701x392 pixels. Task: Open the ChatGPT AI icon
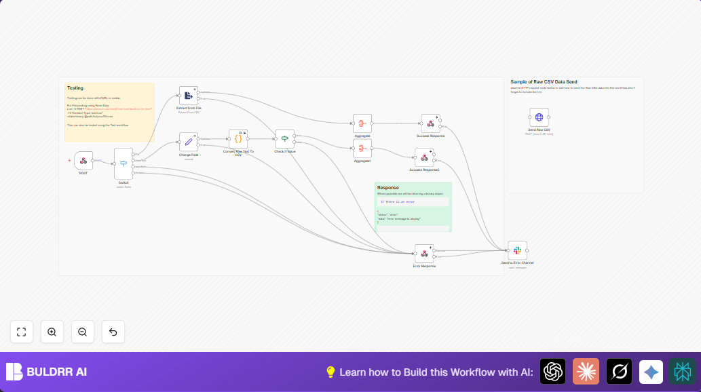552,372
